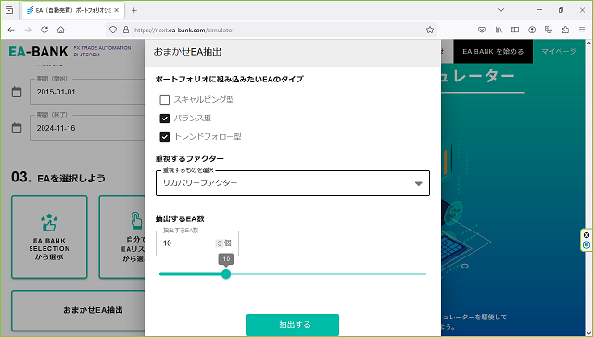Screen dimensions: 593x337
Task: Open the Firefox hamburger menu
Action: pos(582,30)
